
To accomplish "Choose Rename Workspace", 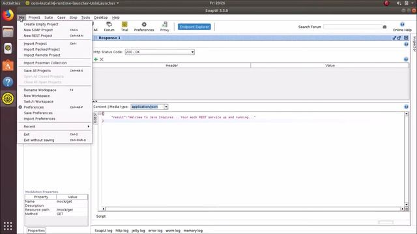I will [40, 90].
